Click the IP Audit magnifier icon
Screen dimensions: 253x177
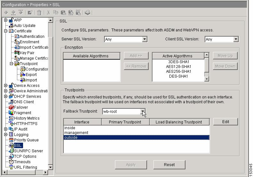[x=11, y=129]
